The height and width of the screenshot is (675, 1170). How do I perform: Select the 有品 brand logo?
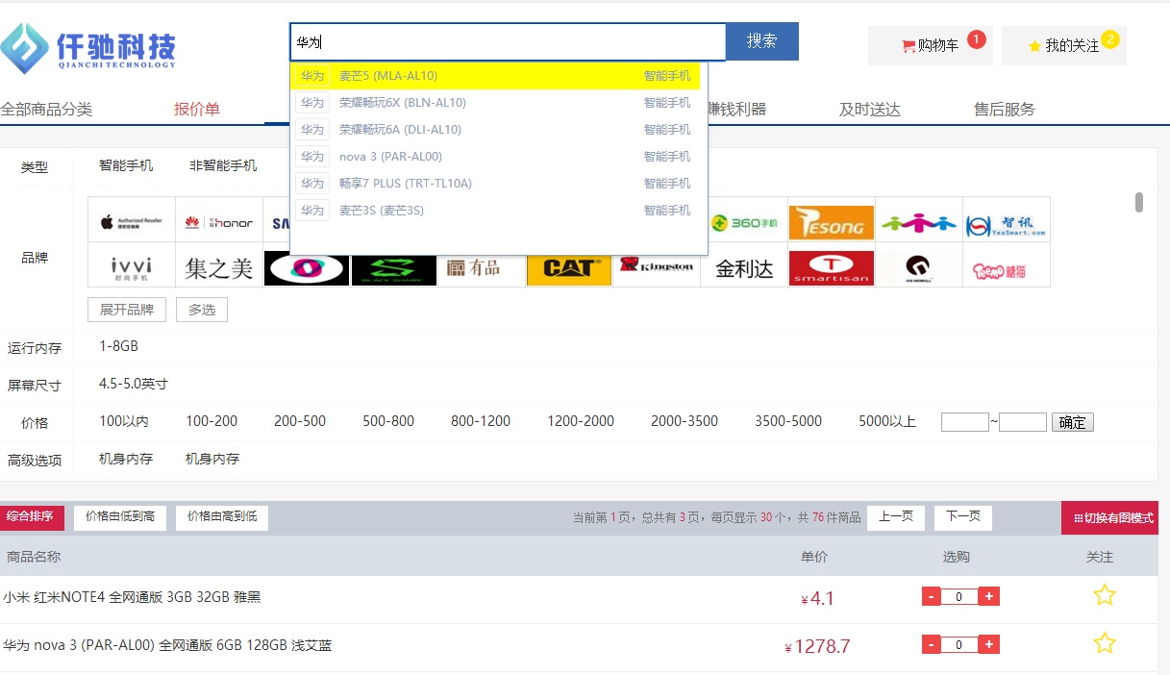(x=482, y=268)
